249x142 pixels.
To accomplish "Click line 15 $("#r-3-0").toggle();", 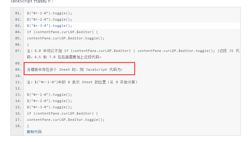I will coord(49,107).
